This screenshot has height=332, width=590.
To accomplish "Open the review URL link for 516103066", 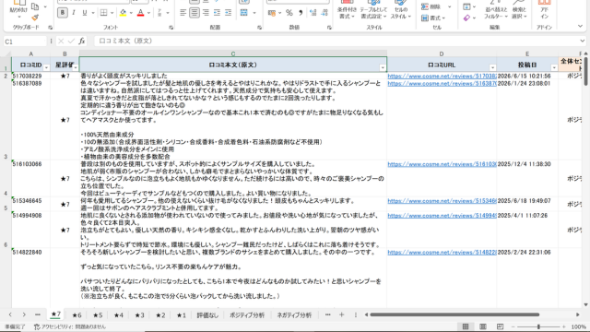I will (x=442, y=164).
